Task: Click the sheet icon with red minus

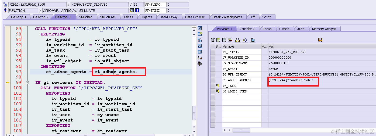Action: (x=230, y=40)
